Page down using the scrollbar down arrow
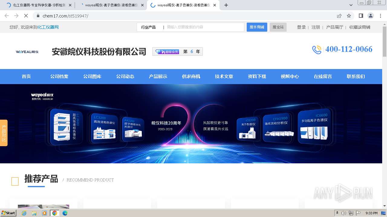The height and width of the screenshot is (217, 387). [x=384, y=206]
